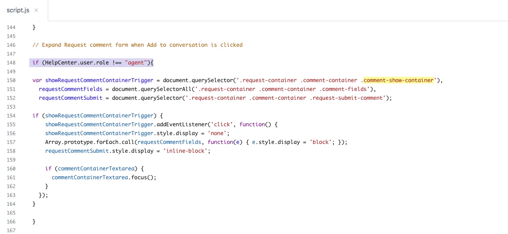Click the 'block' string on line 157
Image resolution: width=508 pixels, height=234 pixels.
tap(321, 142)
